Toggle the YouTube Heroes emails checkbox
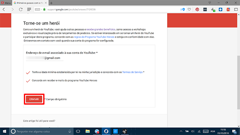Image resolution: width=240 pixels, height=135 pixels. pos(28,81)
